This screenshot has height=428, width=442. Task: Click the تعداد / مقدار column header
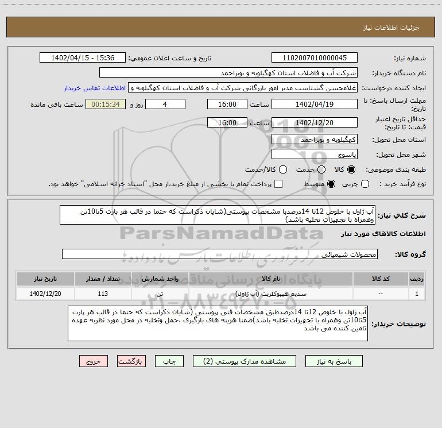point(103,279)
